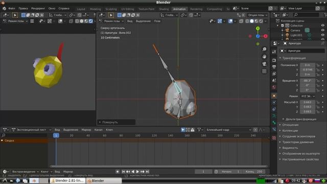Click the zoom view magnifier icon
This screenshot has height=184, width=327.
[264, 49]
